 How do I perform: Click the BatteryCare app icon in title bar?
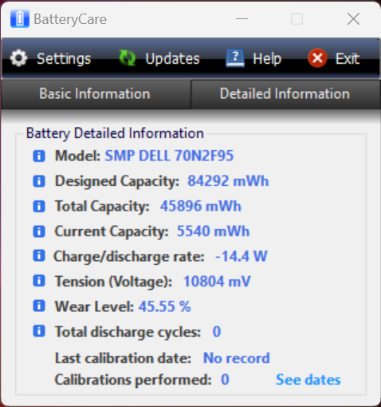pos(20,18)
